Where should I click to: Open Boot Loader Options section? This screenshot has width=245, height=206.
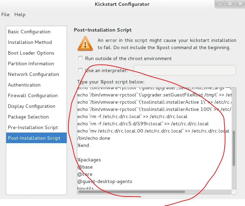click(x=31, y=53)
